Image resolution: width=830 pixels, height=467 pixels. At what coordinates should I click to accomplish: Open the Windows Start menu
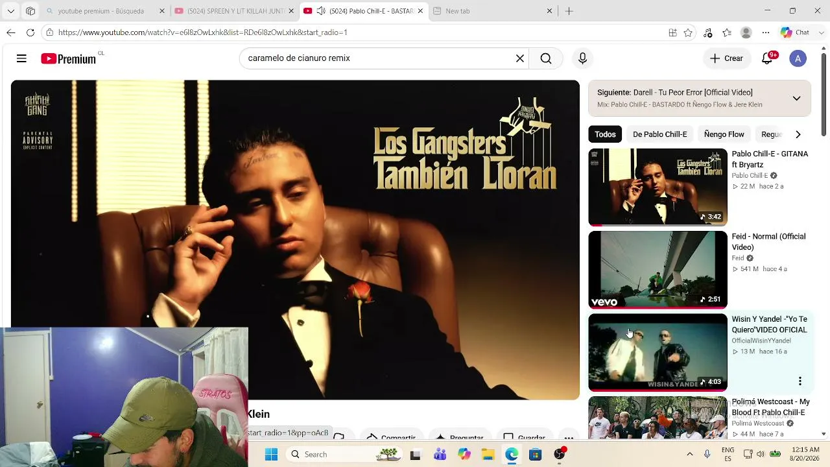271,455
